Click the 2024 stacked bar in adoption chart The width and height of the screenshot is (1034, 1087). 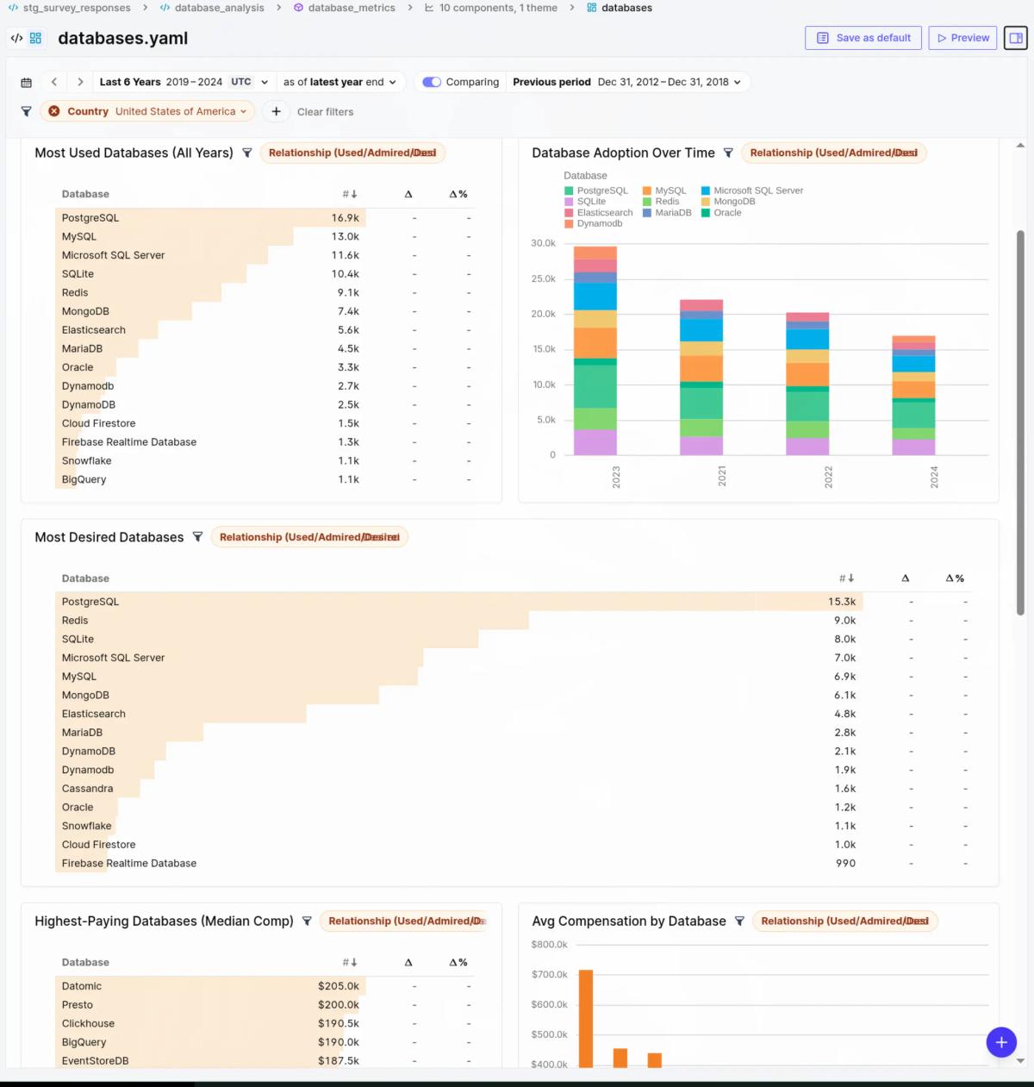pos(913,396)
